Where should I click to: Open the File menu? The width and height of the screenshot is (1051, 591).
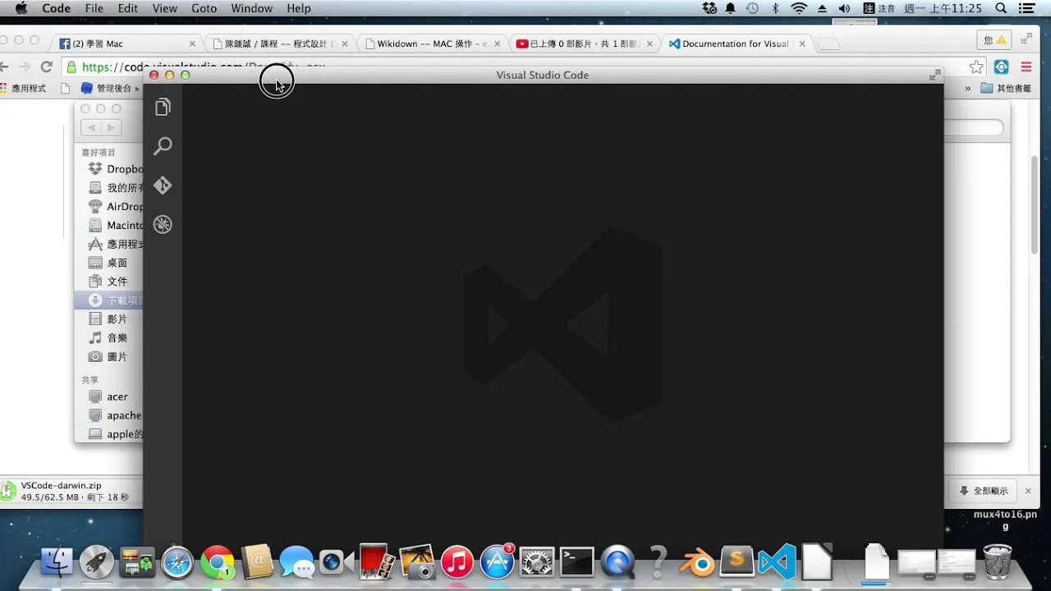(94, 8)
